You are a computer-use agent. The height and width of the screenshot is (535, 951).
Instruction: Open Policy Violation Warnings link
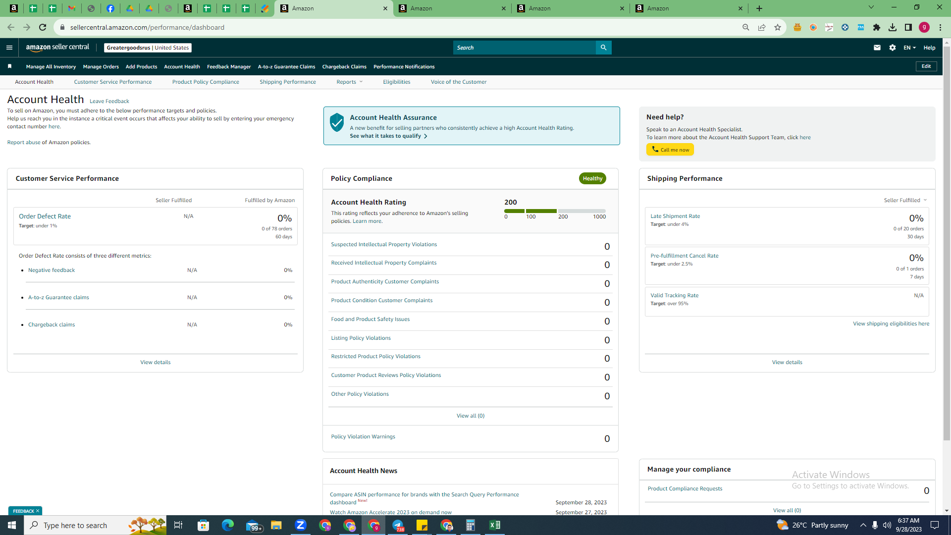click(x=363, y=436)
